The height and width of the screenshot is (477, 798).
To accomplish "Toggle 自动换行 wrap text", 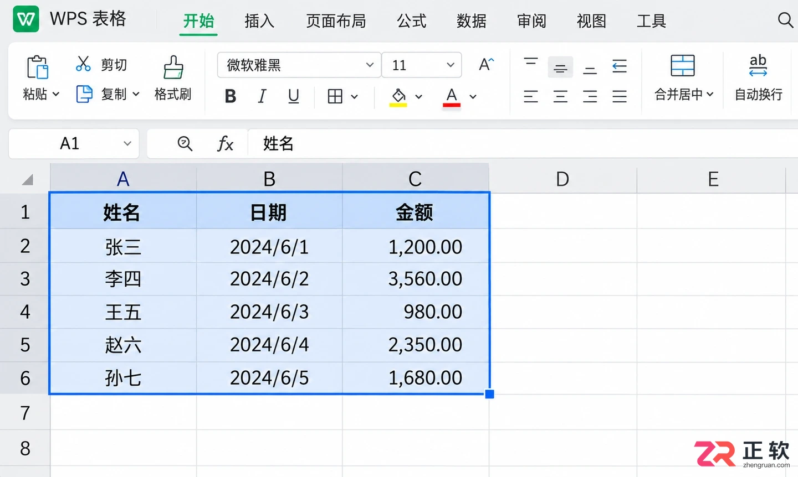I will pyautogui.click(x=758, y=77).
